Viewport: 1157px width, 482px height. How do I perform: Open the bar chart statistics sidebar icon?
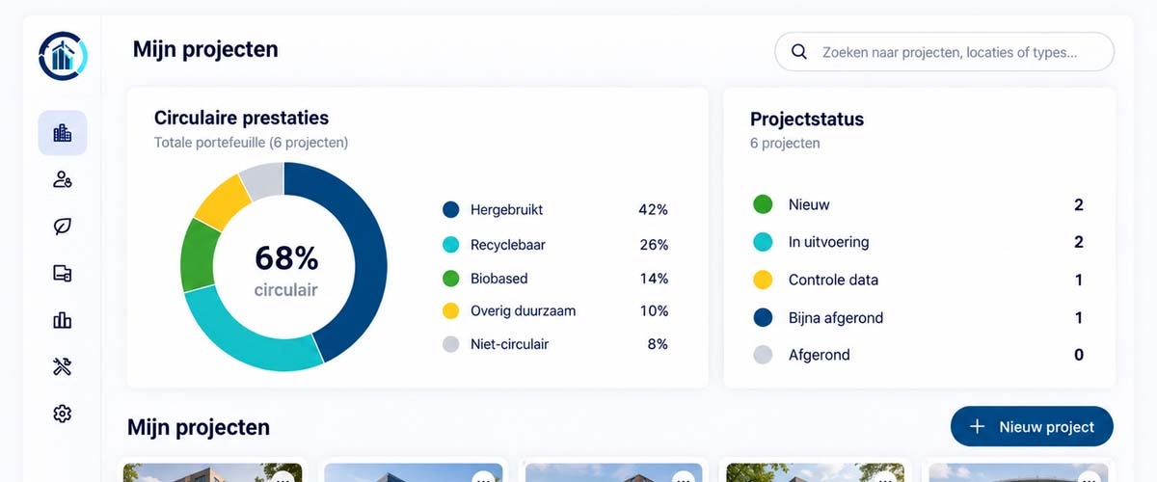click(x=63, y=320)
